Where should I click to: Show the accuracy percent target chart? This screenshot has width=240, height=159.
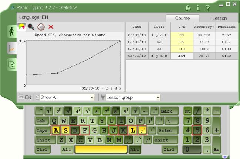31,27
